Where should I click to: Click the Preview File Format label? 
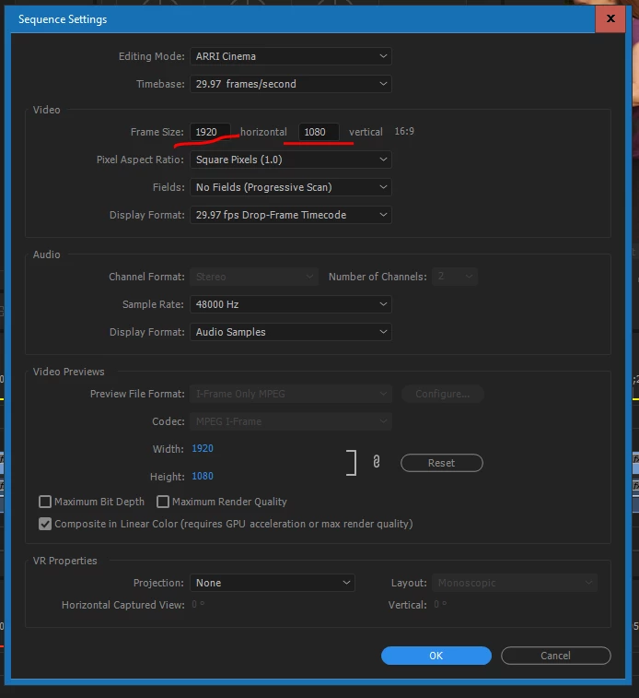137,394
